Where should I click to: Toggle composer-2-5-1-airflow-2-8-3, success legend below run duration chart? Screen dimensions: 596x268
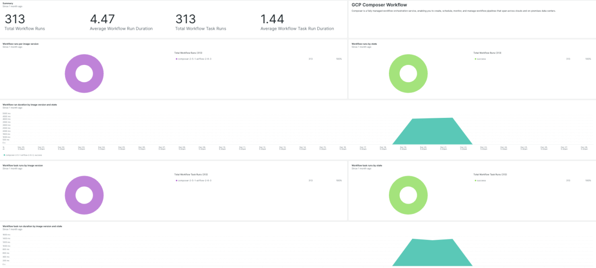click(x=23, y=155)
